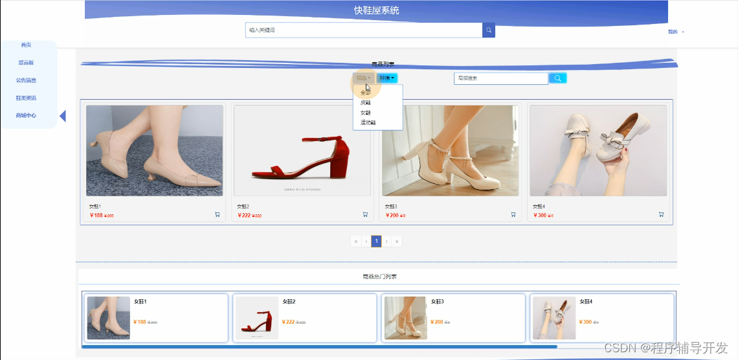
Task: Open the 女鞋4 product image in list
Action: pyautogui.click(x=598, y=151)
